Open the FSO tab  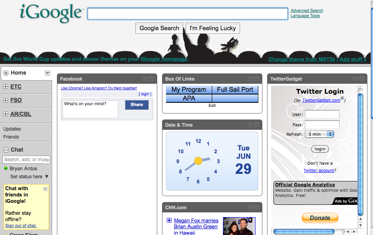[x=16, y=100]
